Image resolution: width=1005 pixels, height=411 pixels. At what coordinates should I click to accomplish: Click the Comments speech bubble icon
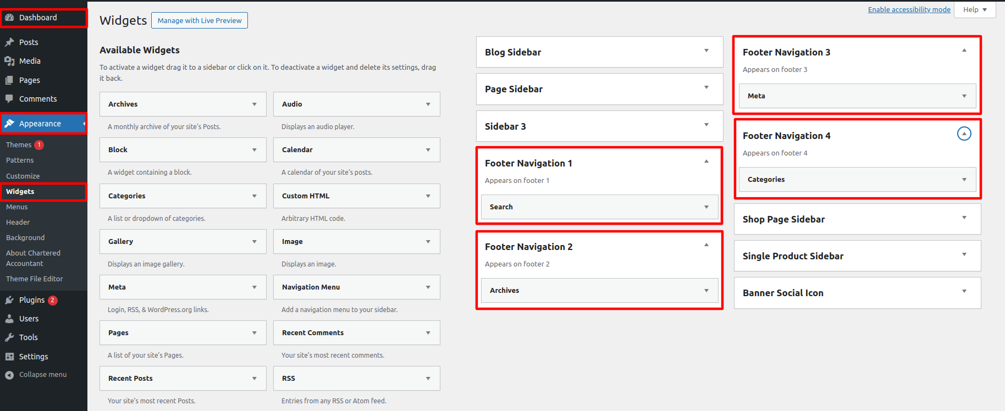tap(9, 99)
